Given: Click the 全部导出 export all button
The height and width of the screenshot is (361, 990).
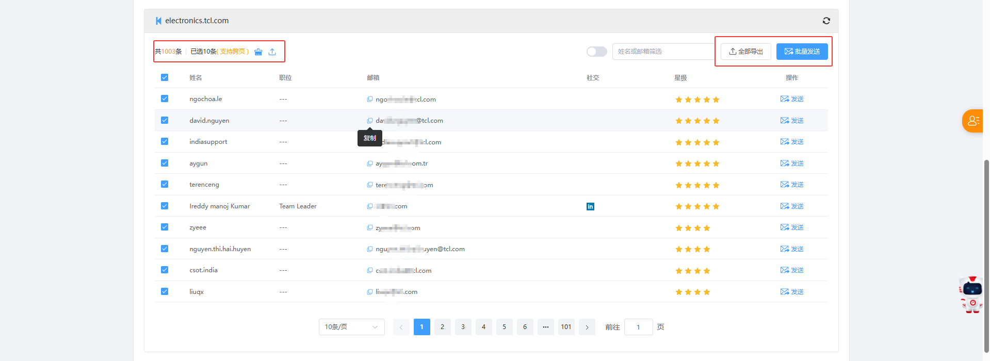Looking at the screenshot, I should pyautogui.click(x=745, y=52).
